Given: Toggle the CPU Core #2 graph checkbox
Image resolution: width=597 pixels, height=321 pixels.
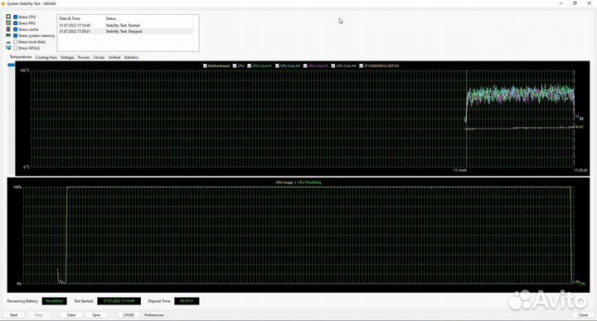Looking at the screenshot, I should tap(277, 66).
